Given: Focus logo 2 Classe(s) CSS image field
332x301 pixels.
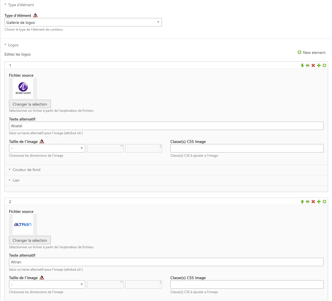Looking at the screenshot, I should (x=247, y=284).
